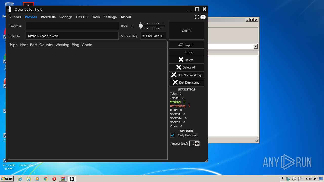Sort by the Working column header
The width and height of the screenshot is (324, 182).
coord(63,45)
